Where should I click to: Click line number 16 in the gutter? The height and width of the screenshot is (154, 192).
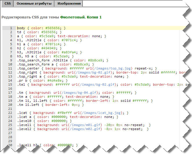(x=10, y=89)
